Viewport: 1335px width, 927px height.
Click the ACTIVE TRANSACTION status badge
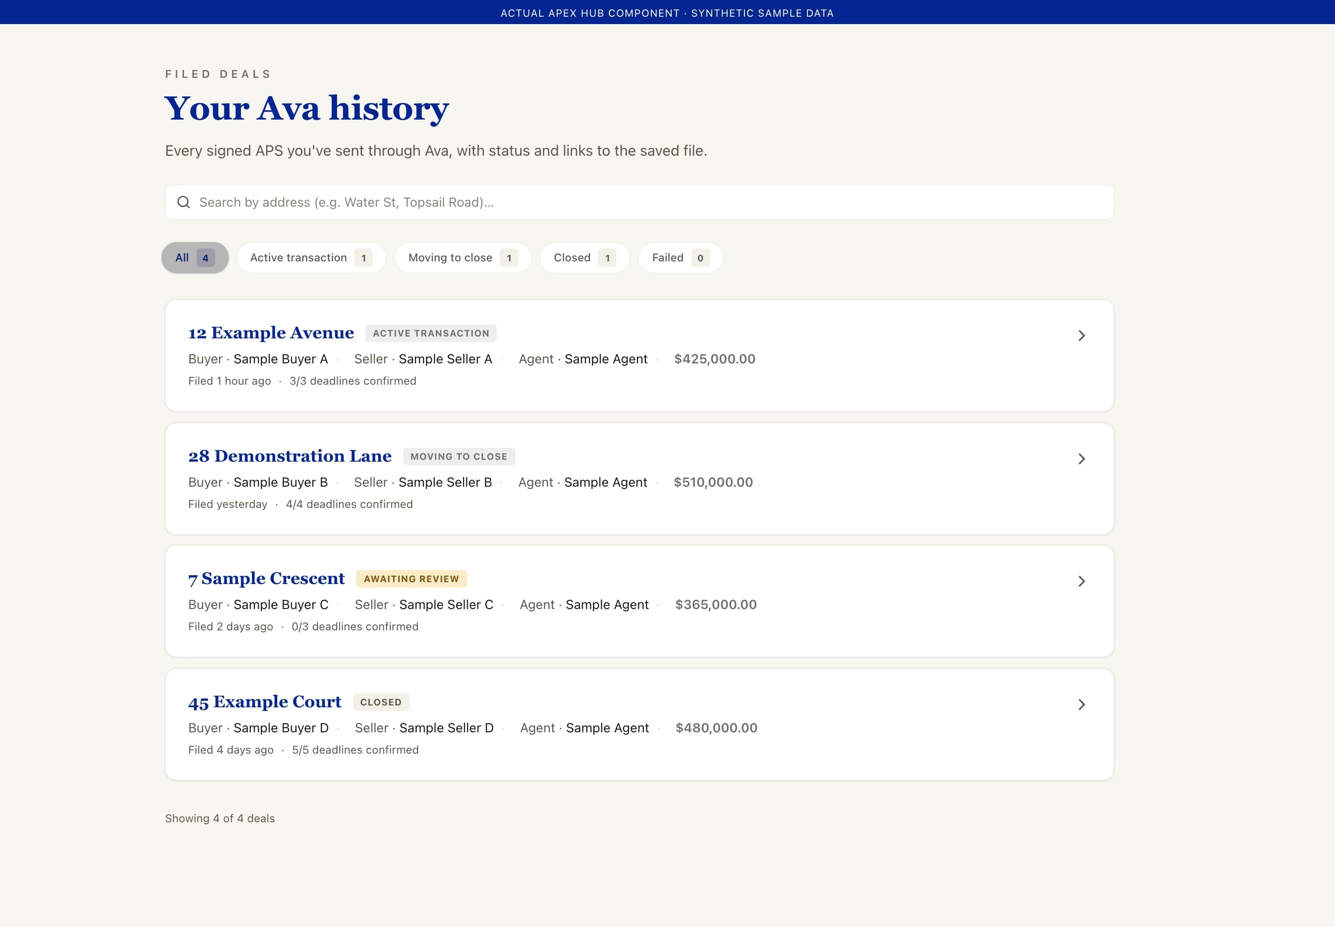click(x=431, y=333)
